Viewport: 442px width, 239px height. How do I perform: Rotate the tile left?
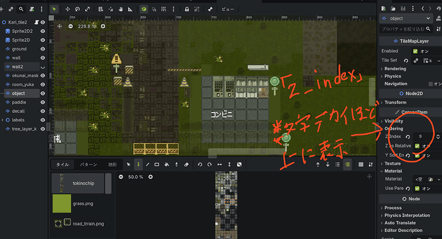pos(200,164)
